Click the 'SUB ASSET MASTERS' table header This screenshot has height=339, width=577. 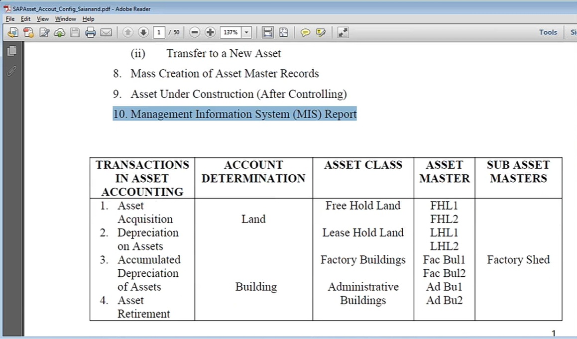pos(518,172)
